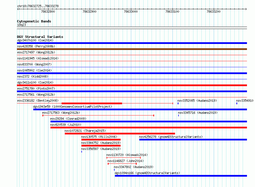
Task: Click the 18q23 band label
Action: point(21,25)
